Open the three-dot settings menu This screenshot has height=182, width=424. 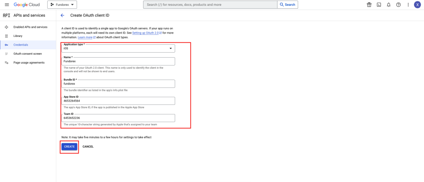pos(408,5)
